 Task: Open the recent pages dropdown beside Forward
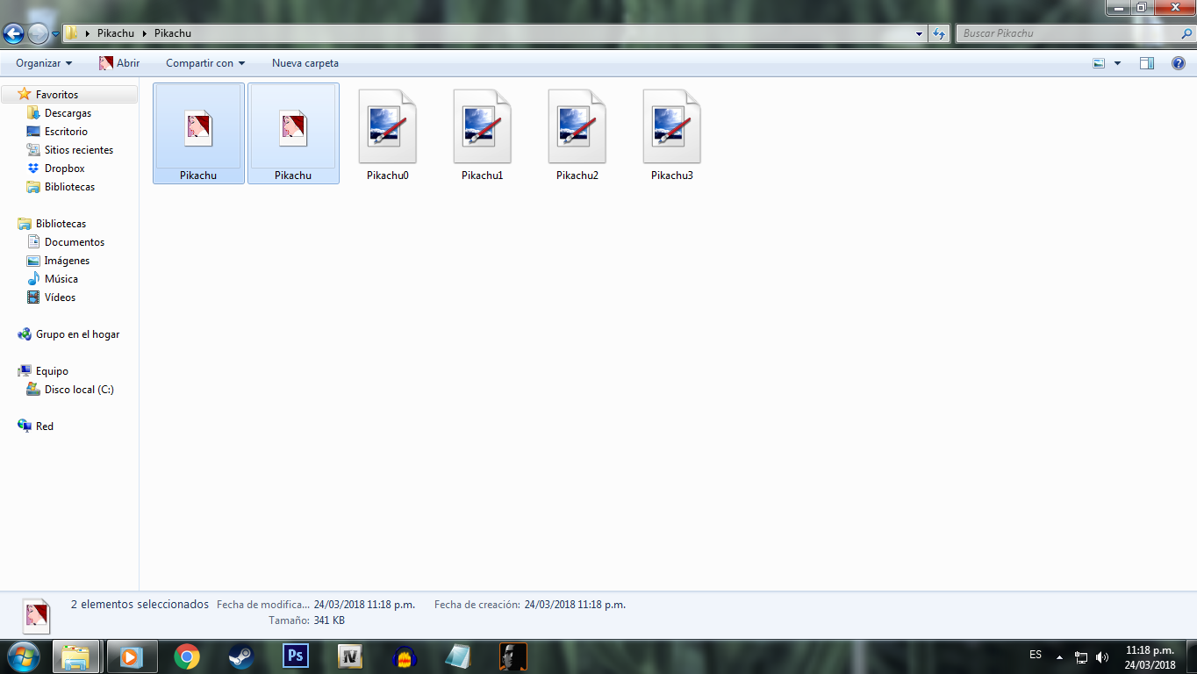click(x=55, y=34)
